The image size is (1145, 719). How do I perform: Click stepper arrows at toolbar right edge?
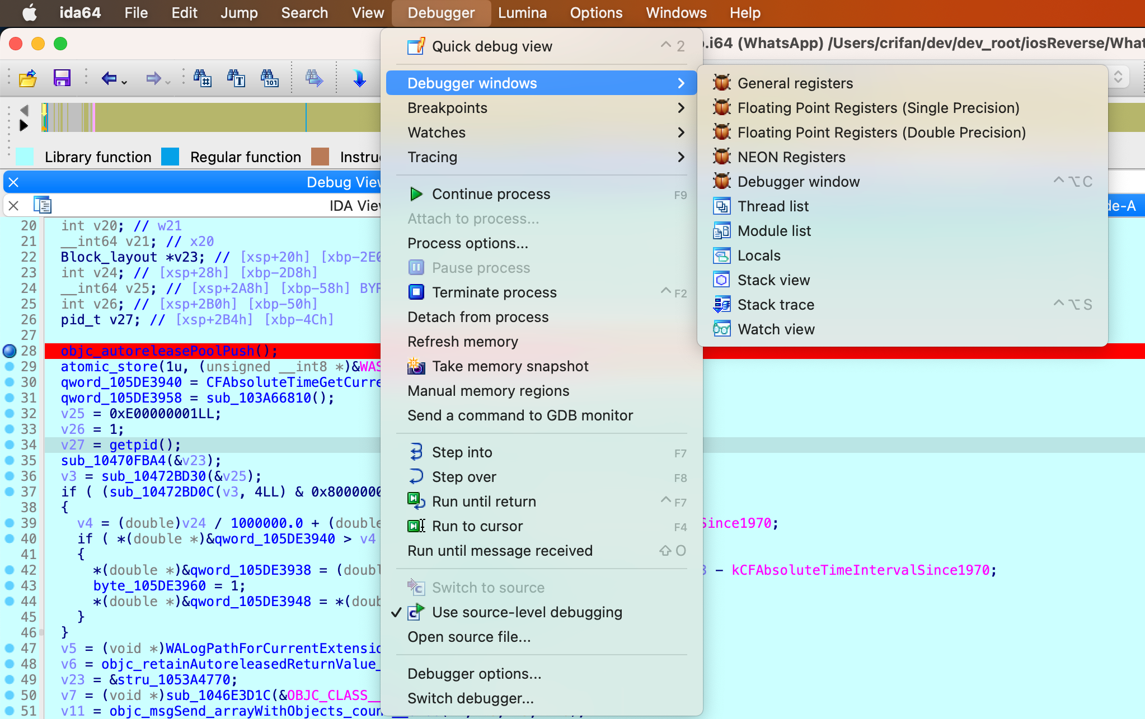click(x=1118, y=77)
